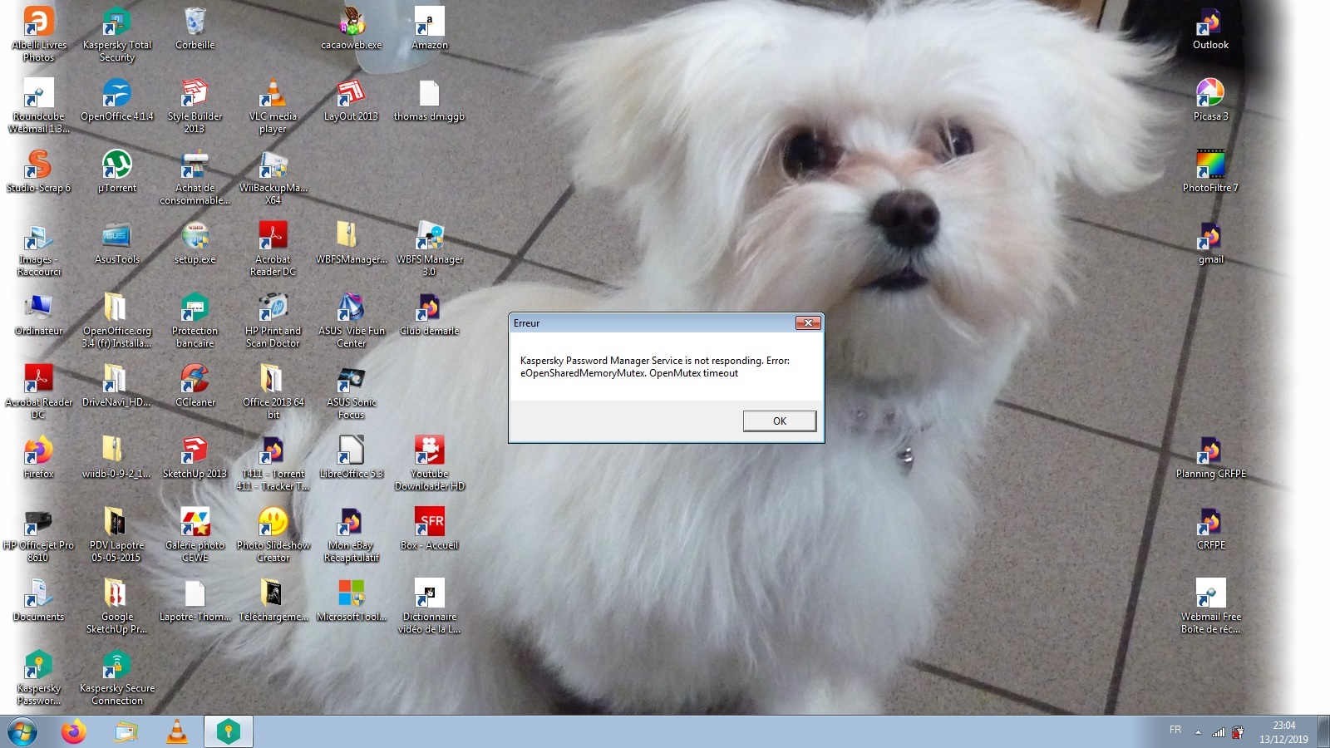1330x748 pixels.
Task: Open the taskbar clock showing 23:04
Action: point(1283,732)
